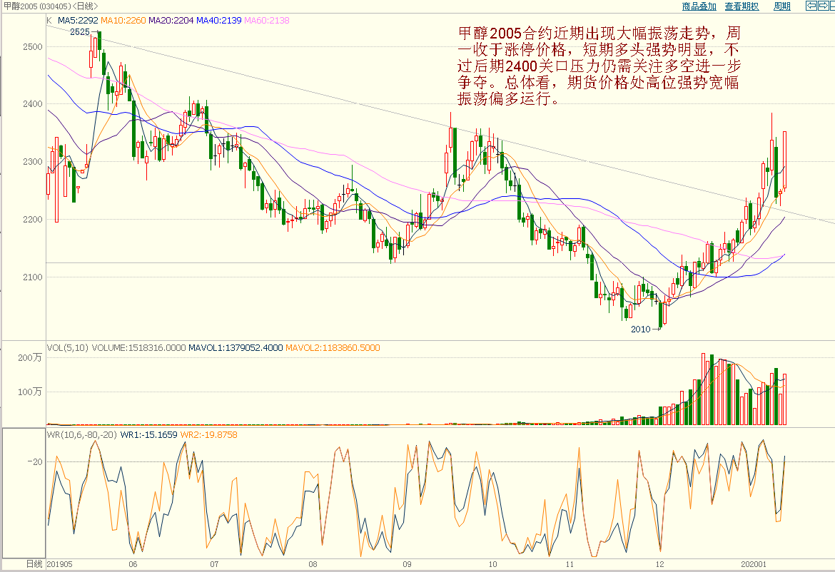Click the 日线 label beside the date axis
This screenshot has height=572, width=835.
tap(35, 564)
